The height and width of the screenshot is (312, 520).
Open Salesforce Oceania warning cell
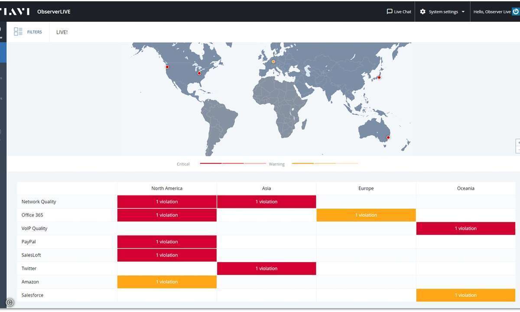(x=466, y=296)
